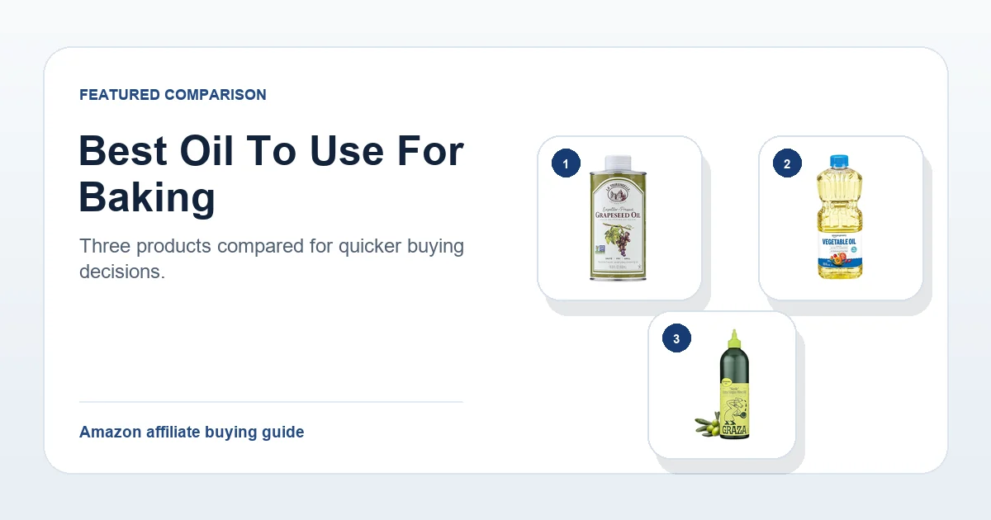
Task: Click the number 2 badge
Action: point(787,164)
